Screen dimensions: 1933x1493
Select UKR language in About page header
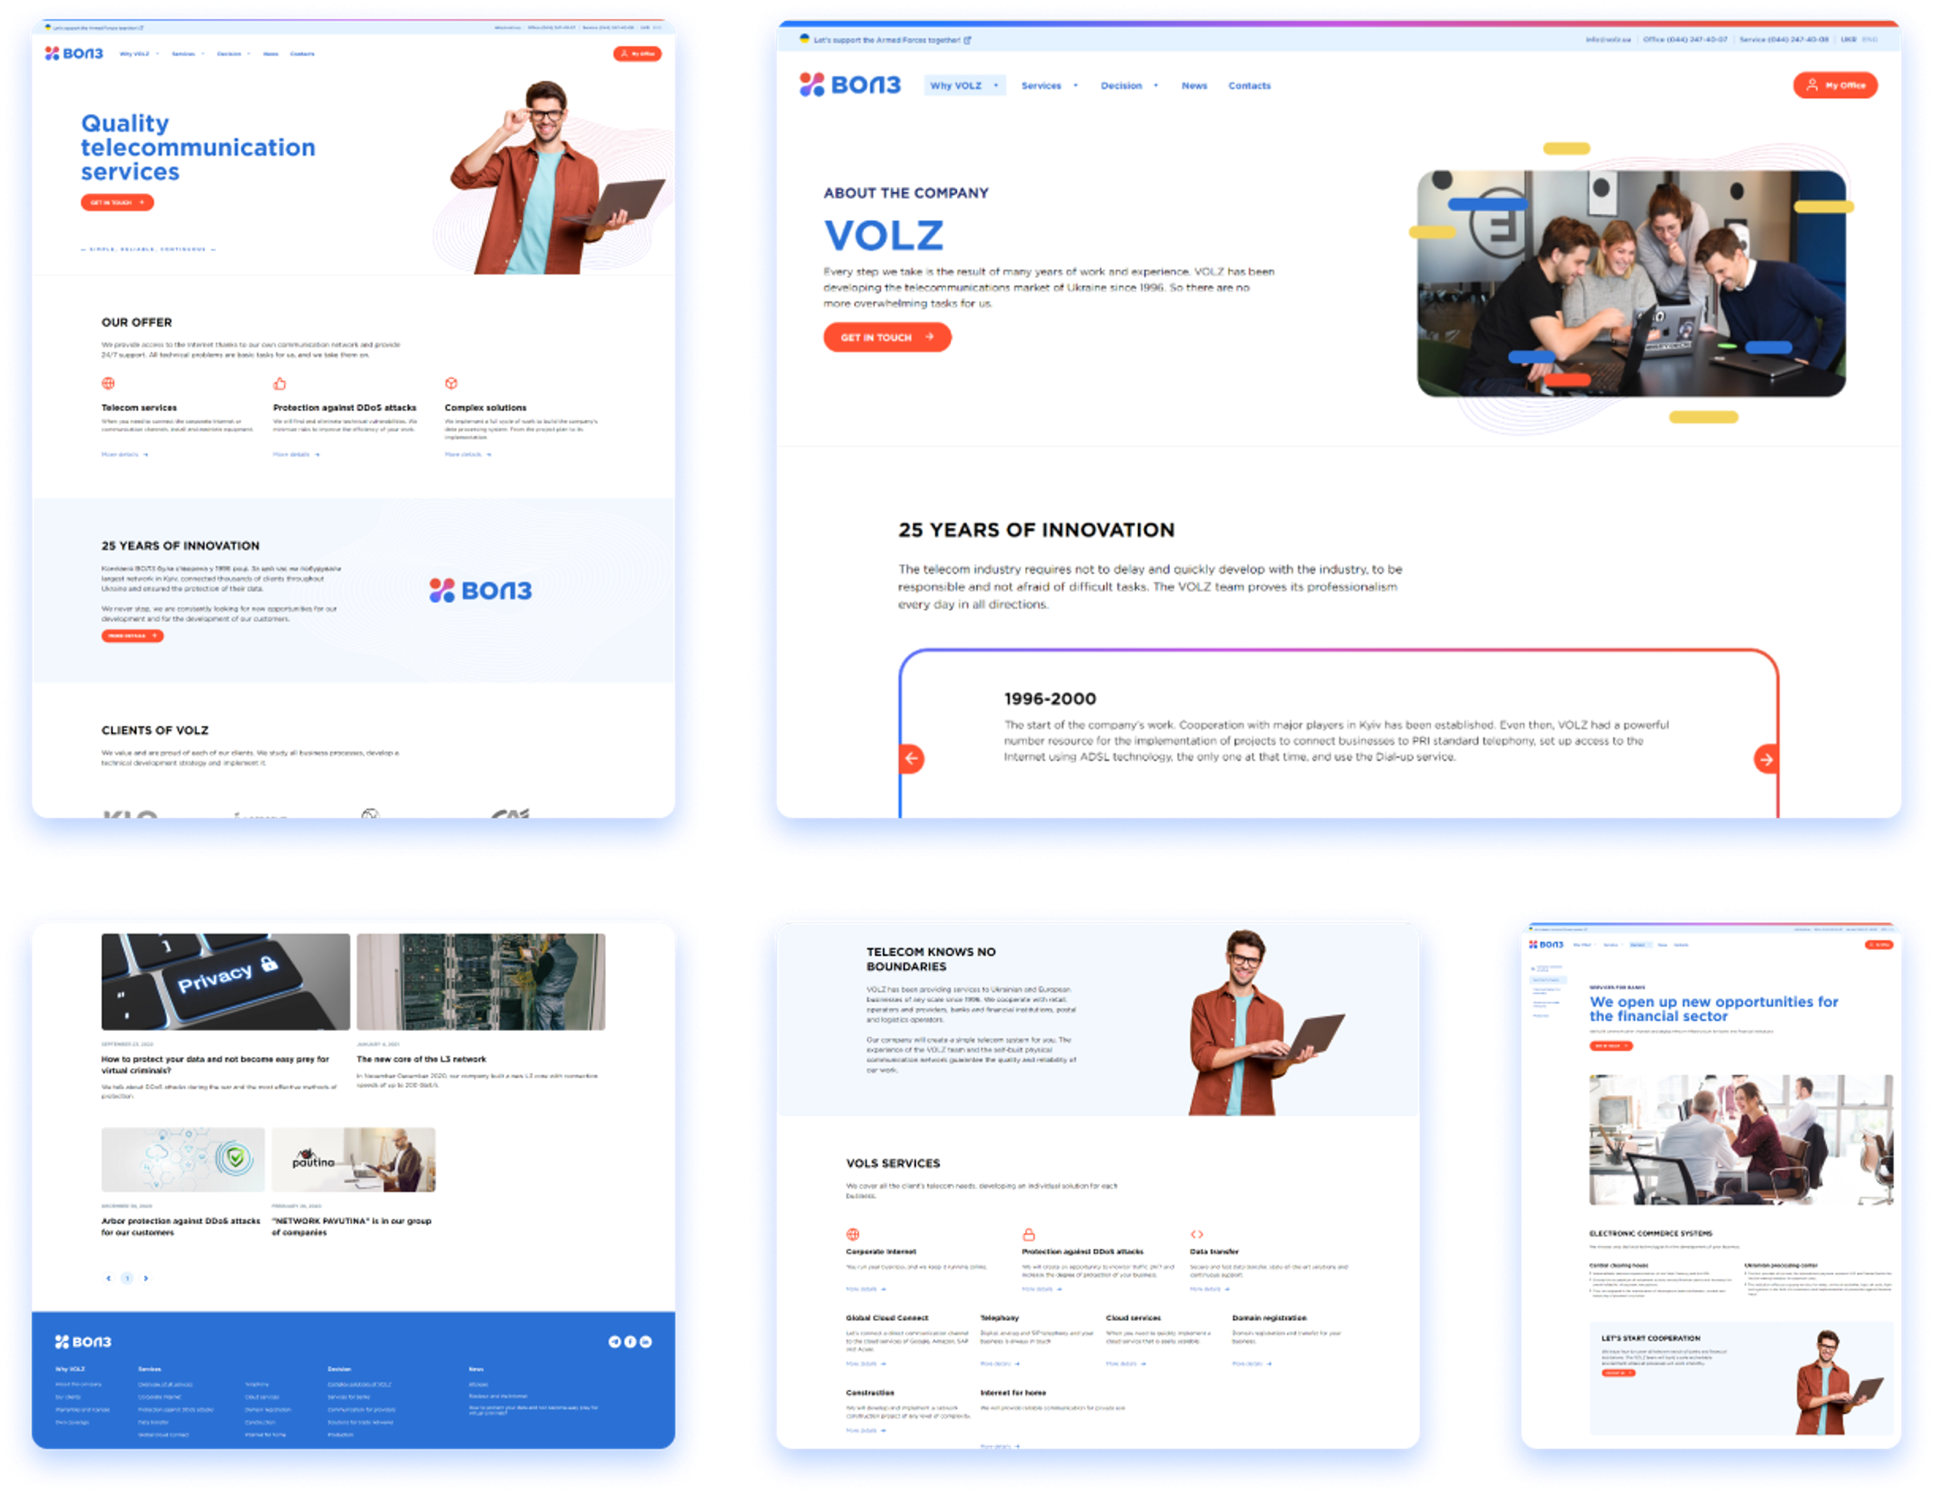(1848, 40)
